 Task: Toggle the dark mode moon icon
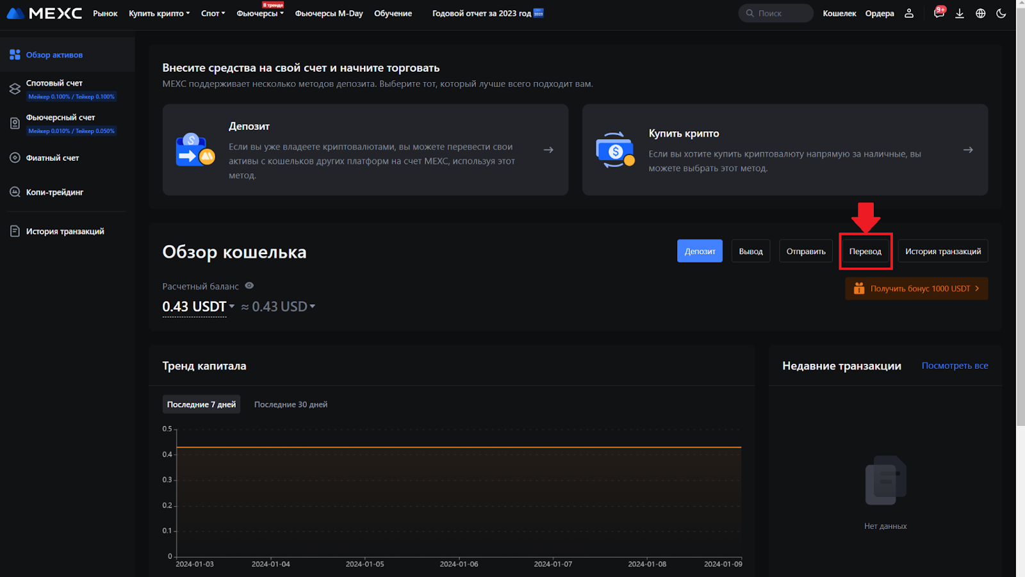point(1001,13)
